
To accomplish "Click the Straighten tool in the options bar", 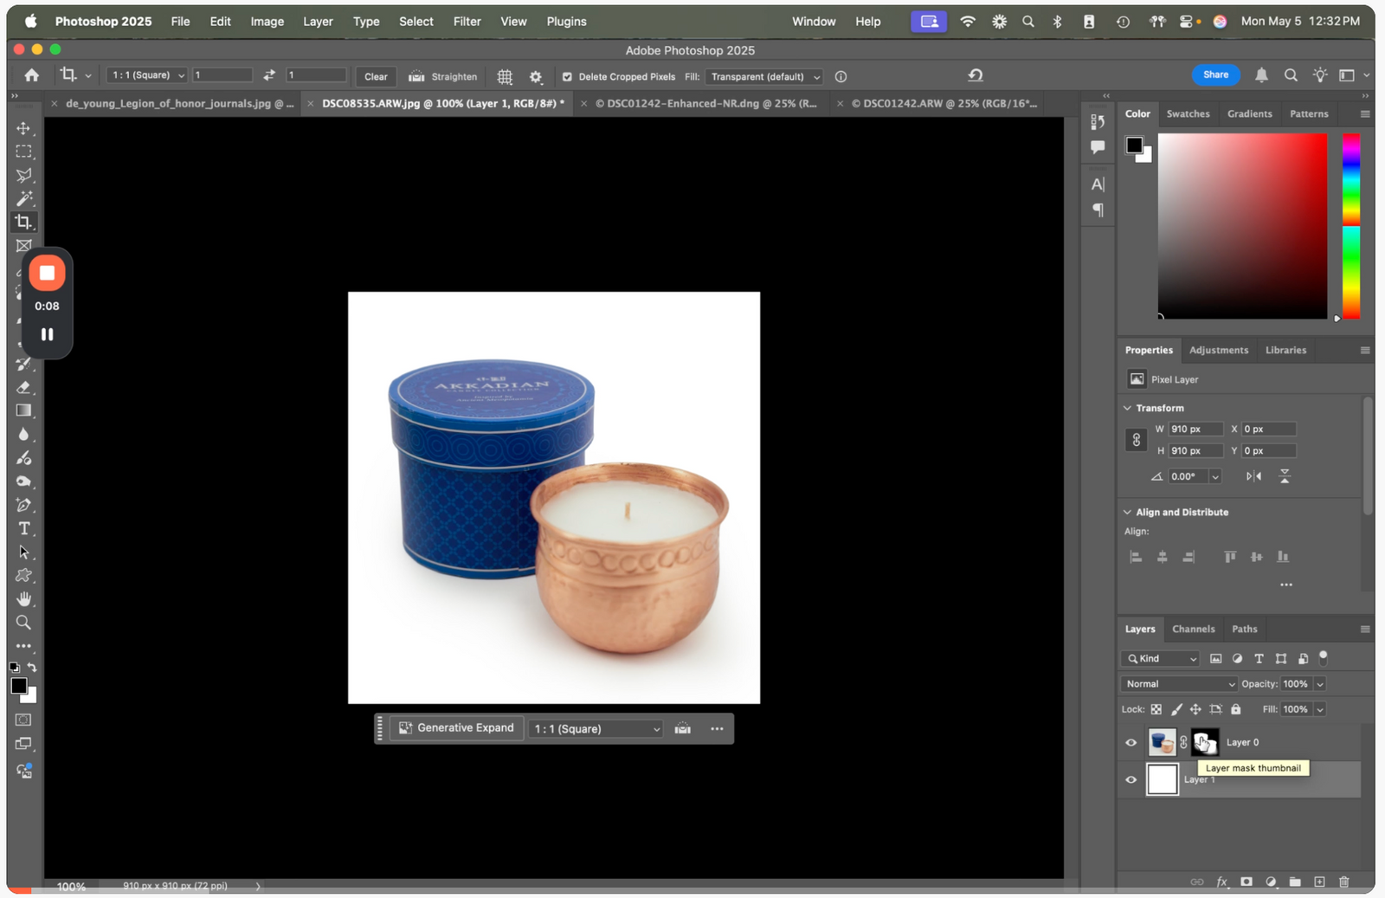I will 442,76.
